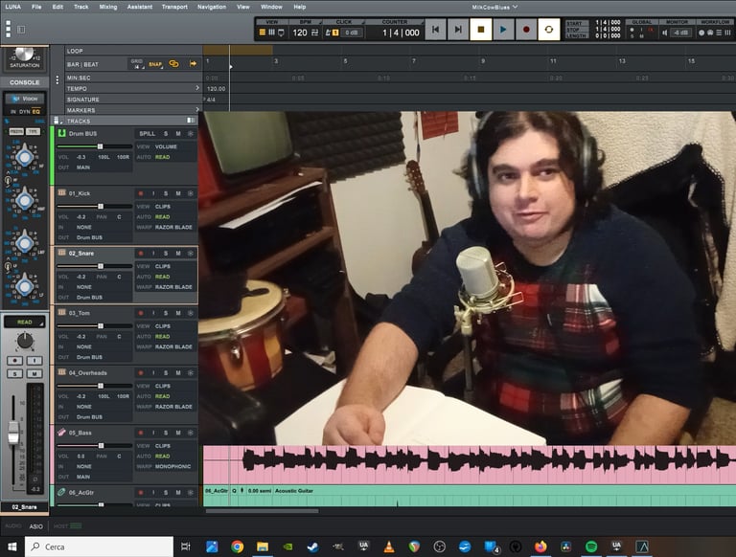Record-arm the 06_AcGtr track
The width and height of the screenshot is (736, 557).
[140, 492]
